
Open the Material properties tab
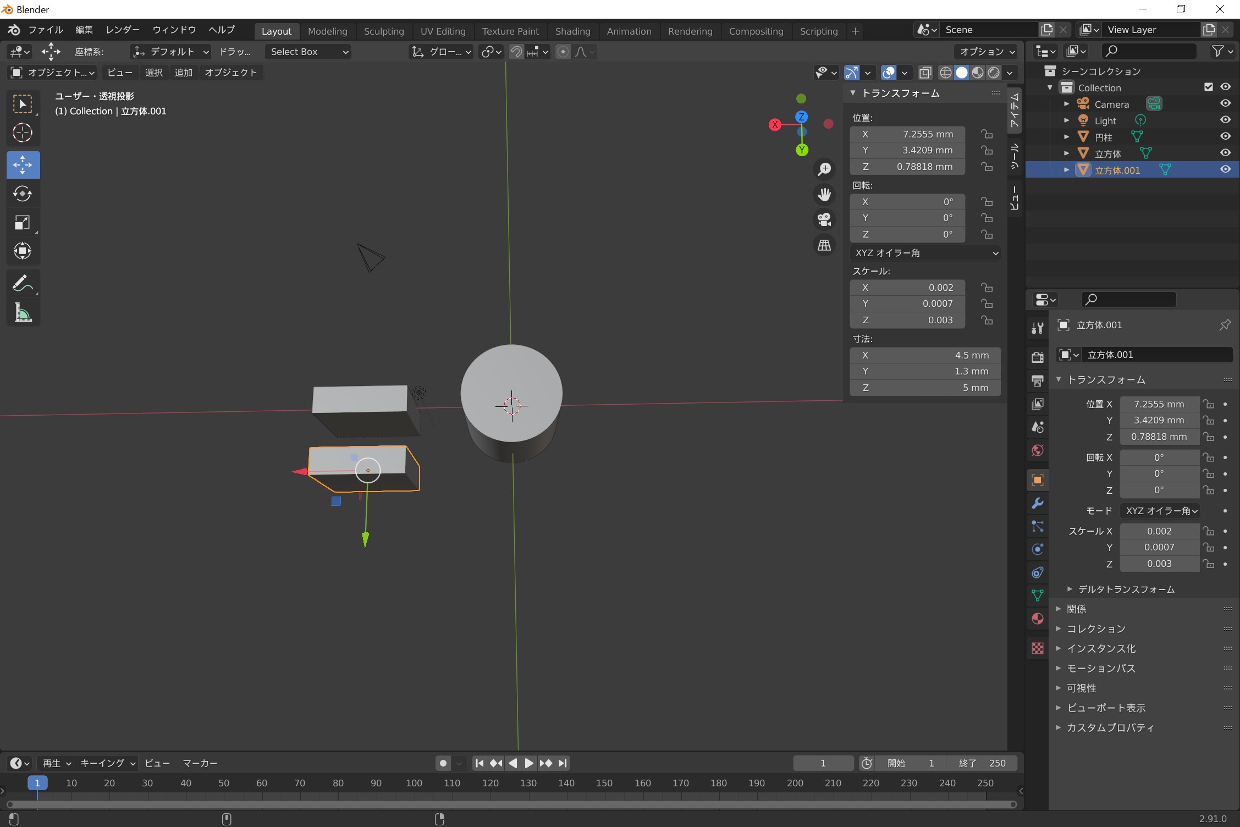(x=1038, y=619)
